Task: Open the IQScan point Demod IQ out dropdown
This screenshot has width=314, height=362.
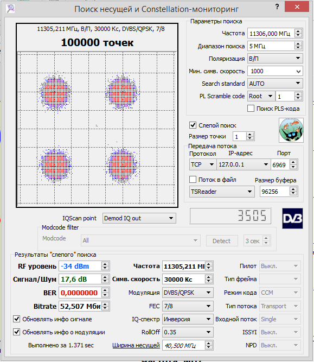Action: pos(139,218)
